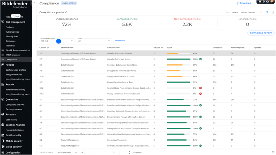The width and height of the screenshot is (276, 155).
Task: Click the Download Report button
Action: [x=261, y=33]
